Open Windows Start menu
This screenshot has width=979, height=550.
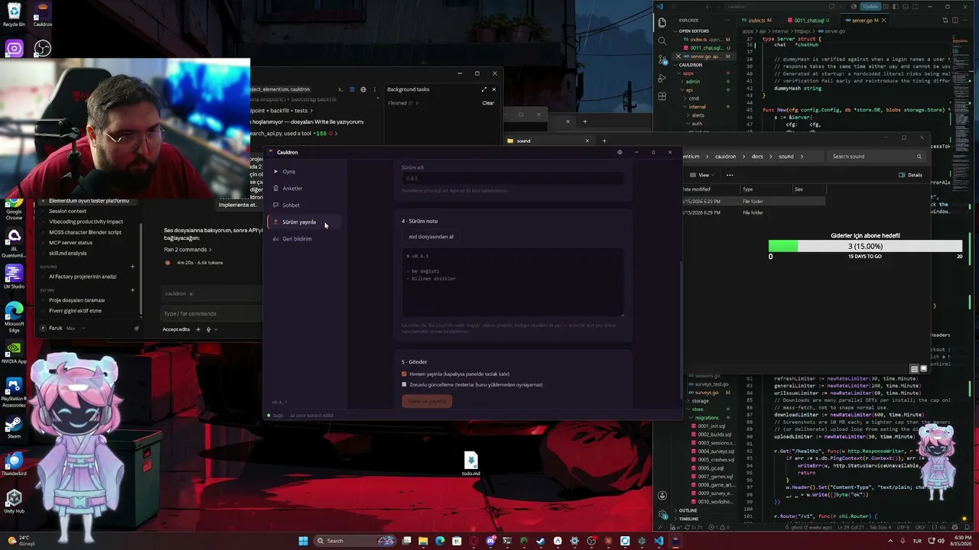303,541
